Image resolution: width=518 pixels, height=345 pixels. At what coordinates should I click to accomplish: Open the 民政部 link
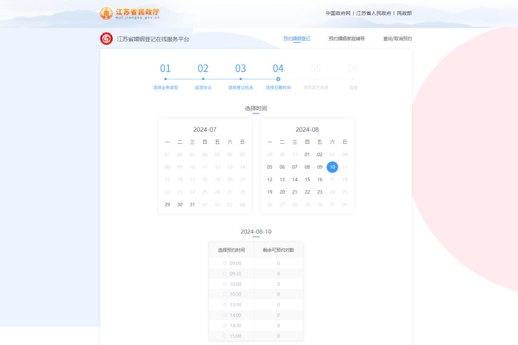pos(404,13)
